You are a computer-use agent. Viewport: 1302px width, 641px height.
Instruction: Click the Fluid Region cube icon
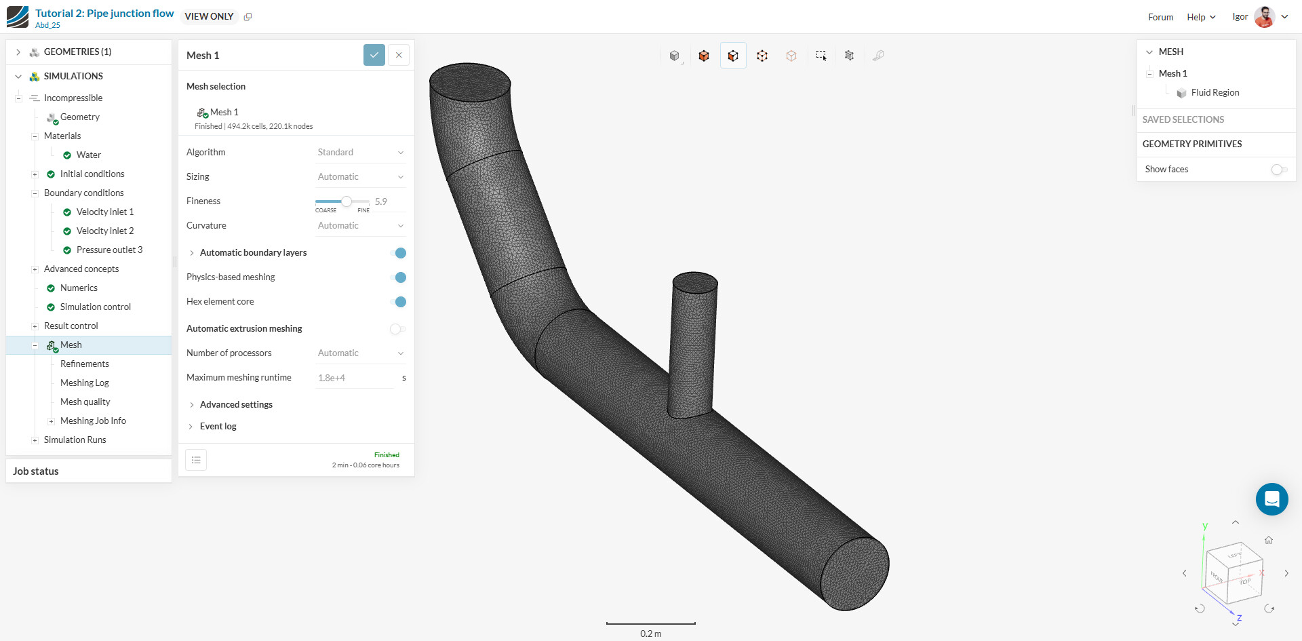click(x=1182, y=93)
